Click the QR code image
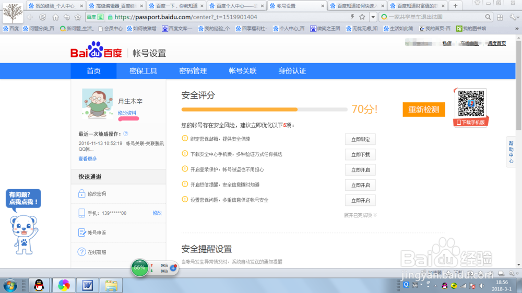The height and width of the screenshot is (293, 522). tap(471, 103)
